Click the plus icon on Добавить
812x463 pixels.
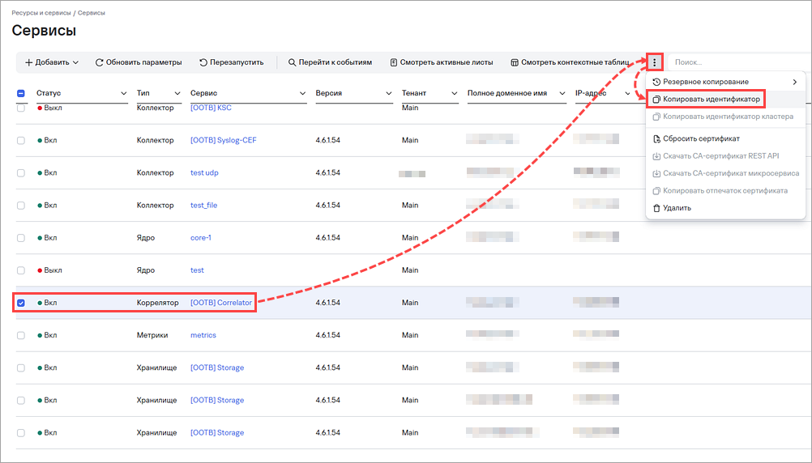click(x=29, y=62)
